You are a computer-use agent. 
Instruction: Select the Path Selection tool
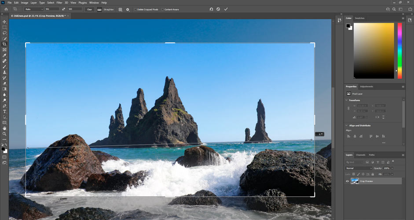pyautogui.click(x=4, y=117)
